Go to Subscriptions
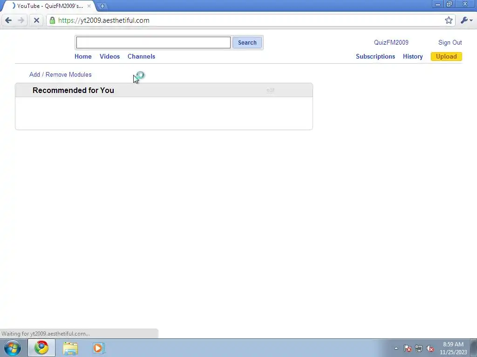 [375, 56]
